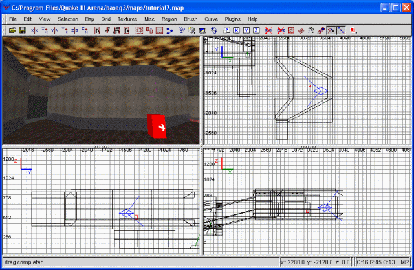Open the Help menu
This screenshot has height=270, width=414.
click(252, 19)
